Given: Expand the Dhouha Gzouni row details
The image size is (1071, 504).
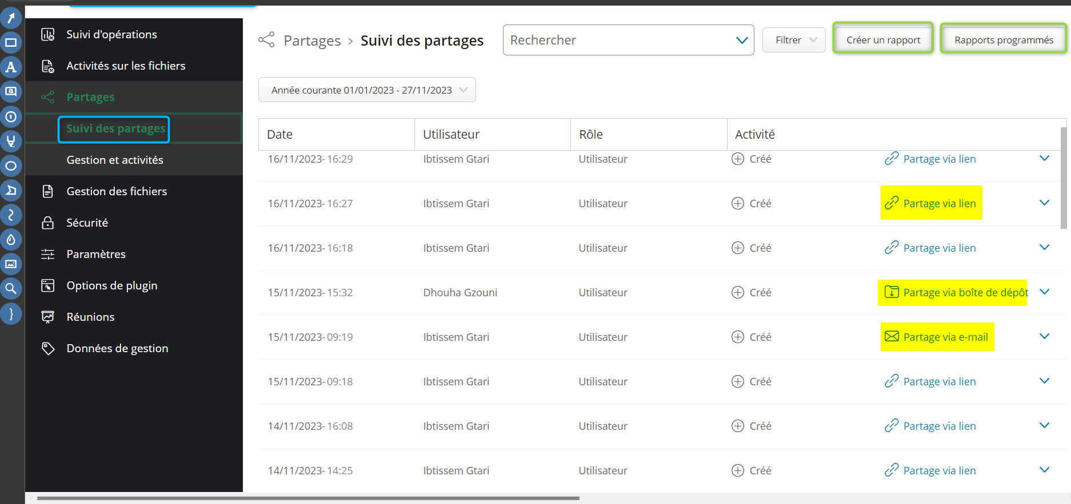Looking at the screenshot, I should 1044,292.
